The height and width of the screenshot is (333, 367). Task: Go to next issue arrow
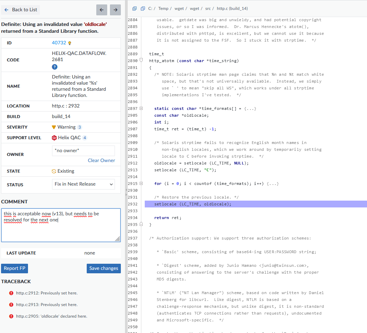point(115,10)
